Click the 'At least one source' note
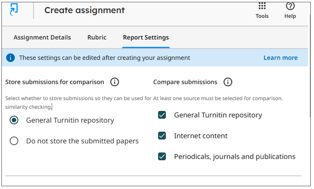This screenshot has height=189, width=314. (x=218, y=99)
